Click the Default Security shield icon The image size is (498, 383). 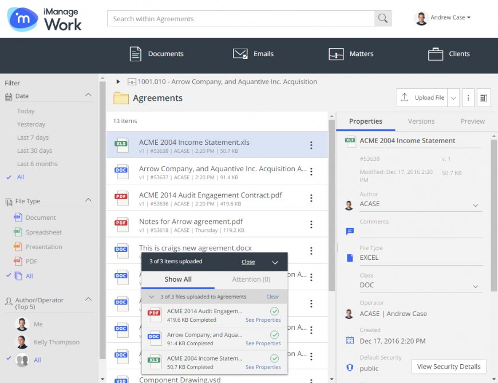[350, 368]
